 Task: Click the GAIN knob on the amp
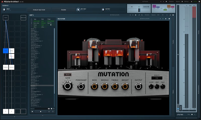click(67, 86)
